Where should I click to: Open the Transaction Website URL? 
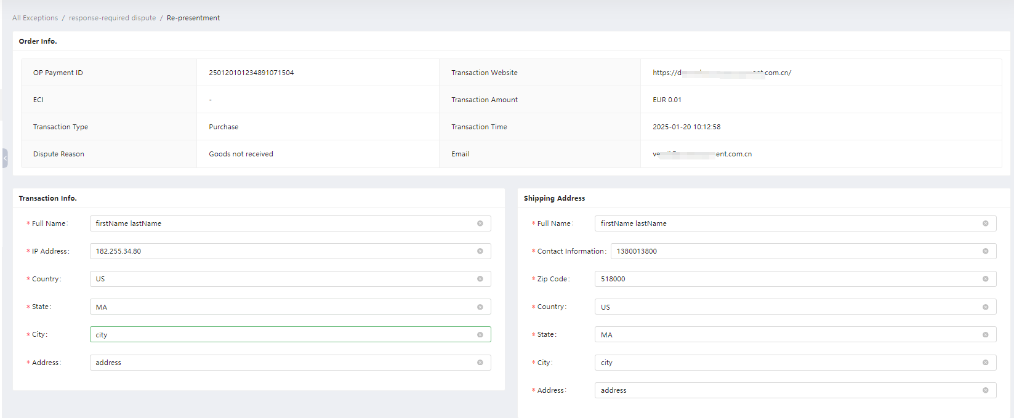[x=722, y=73]
